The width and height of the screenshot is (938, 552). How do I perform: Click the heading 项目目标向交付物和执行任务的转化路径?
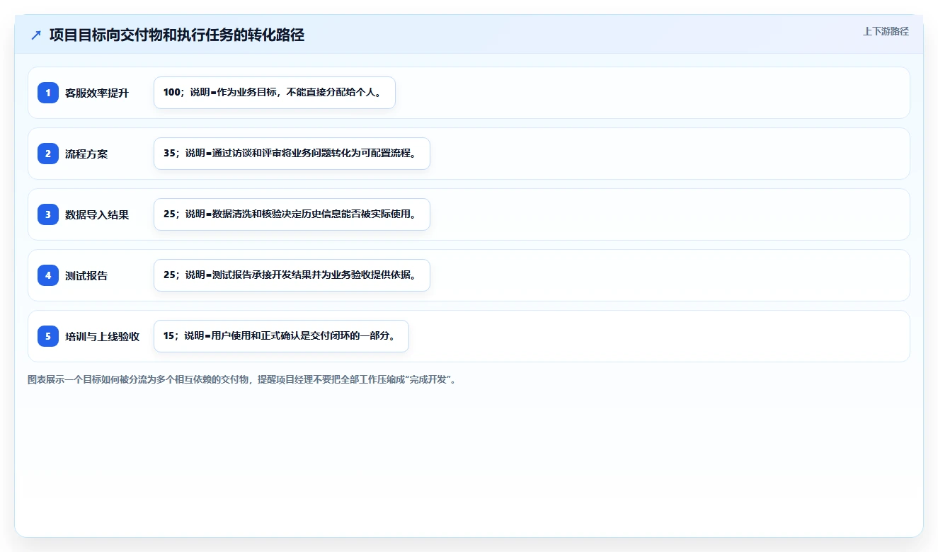coord(177,35)
